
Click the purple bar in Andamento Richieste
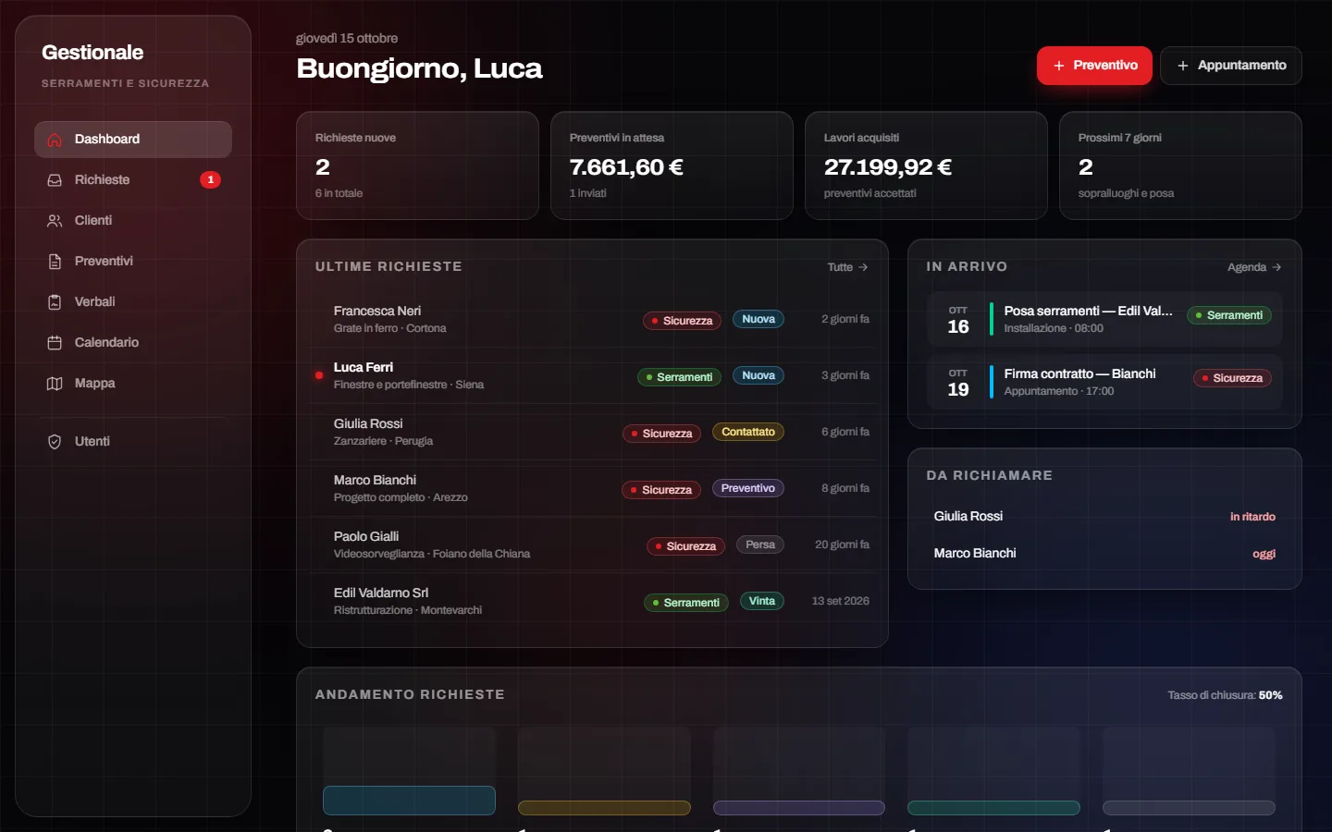click(x=799, y=808)
